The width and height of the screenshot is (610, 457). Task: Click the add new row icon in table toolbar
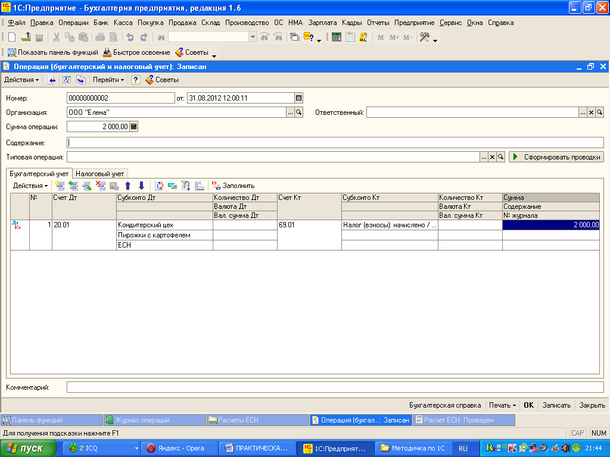coord(60,186)
